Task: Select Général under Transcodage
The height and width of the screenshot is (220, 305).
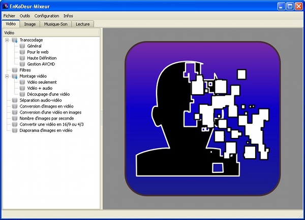Action: tap(34, 46)
